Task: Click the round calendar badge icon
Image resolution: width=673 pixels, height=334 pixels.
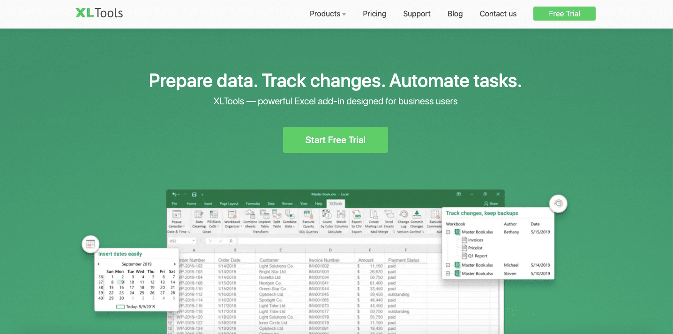Action: (x=90, y=244)
